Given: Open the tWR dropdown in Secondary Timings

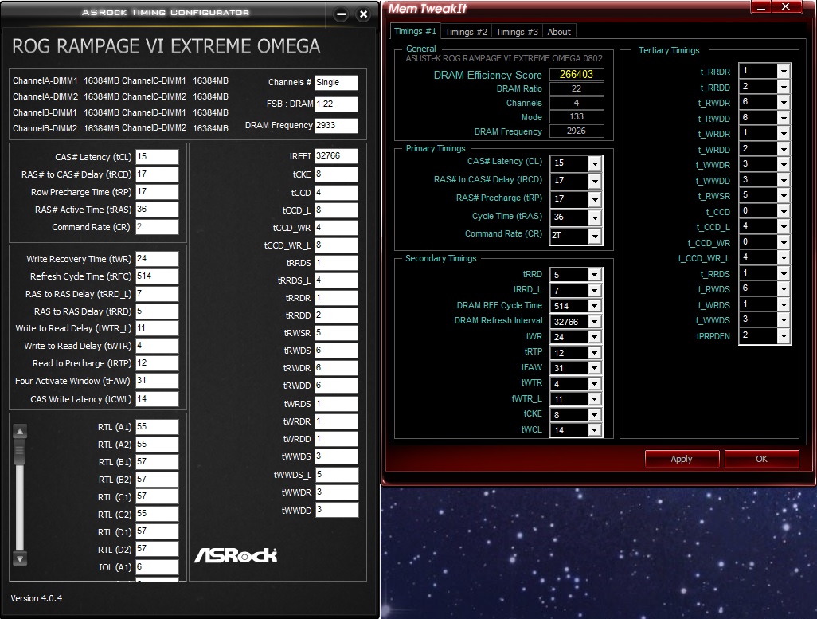Looking at the screenshot, I should coord(595,337).
